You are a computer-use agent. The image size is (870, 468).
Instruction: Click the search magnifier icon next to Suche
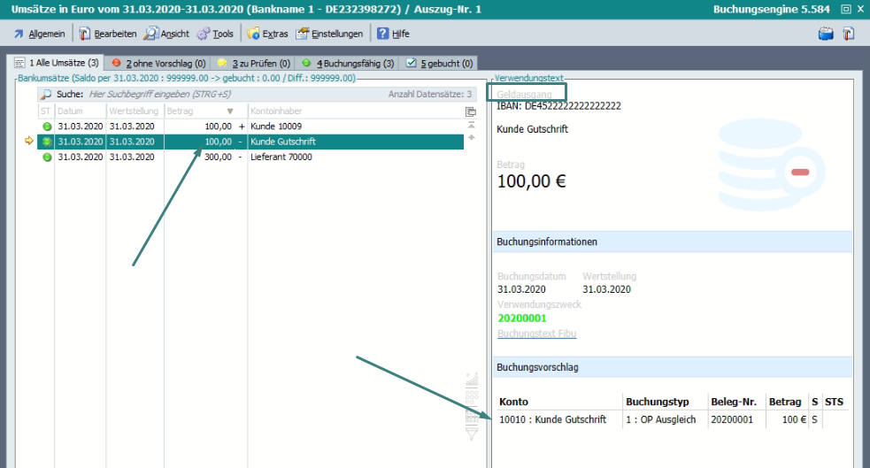click(46, 94)
